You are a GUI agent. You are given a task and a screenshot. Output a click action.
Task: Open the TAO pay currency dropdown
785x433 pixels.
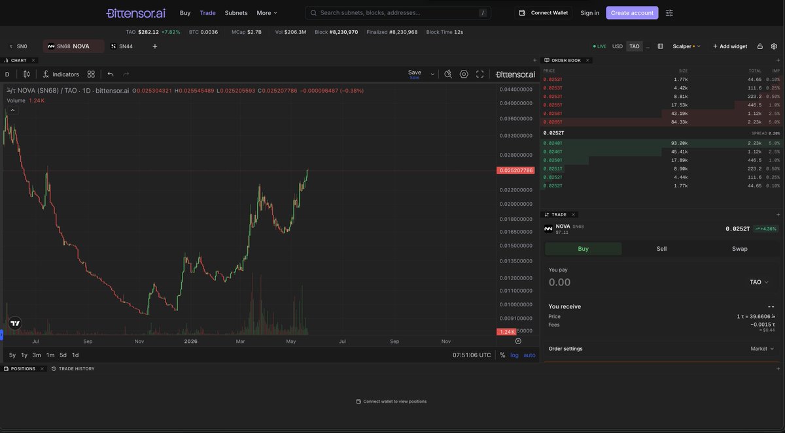click(759, 282)
